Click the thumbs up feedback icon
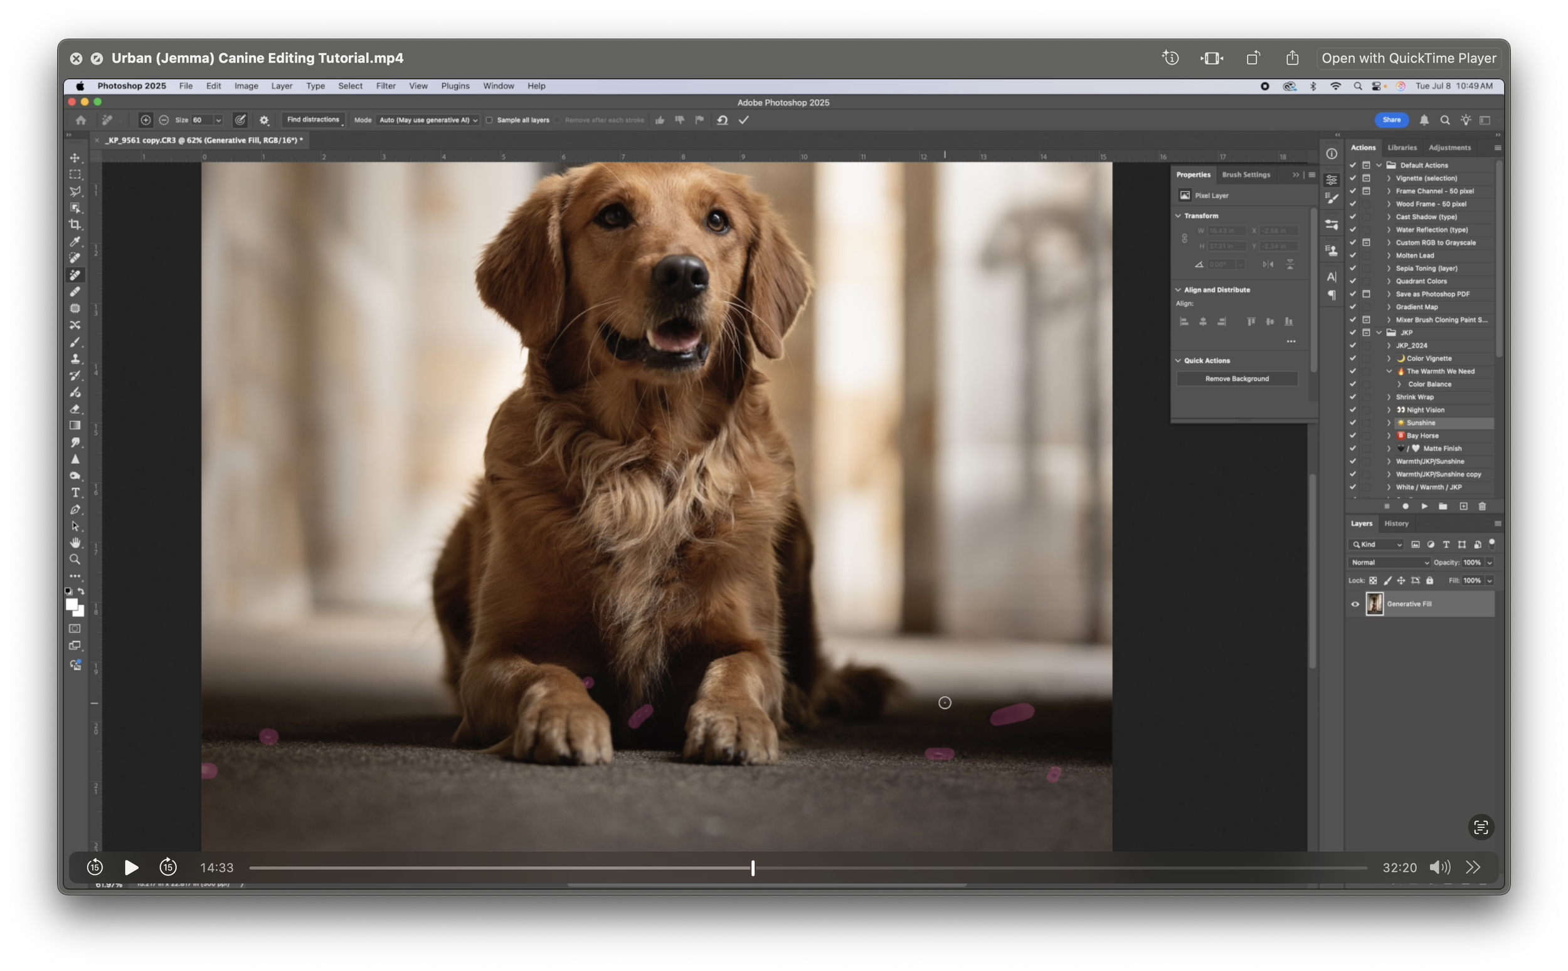This screenshot has width=1568, height=971. coord(660,120)
